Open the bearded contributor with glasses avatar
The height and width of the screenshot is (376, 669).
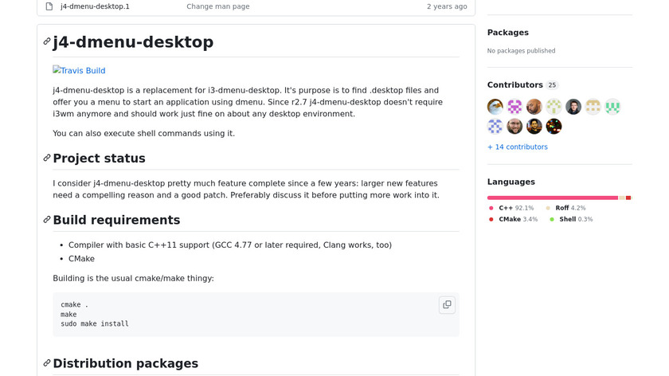point(514,127)
